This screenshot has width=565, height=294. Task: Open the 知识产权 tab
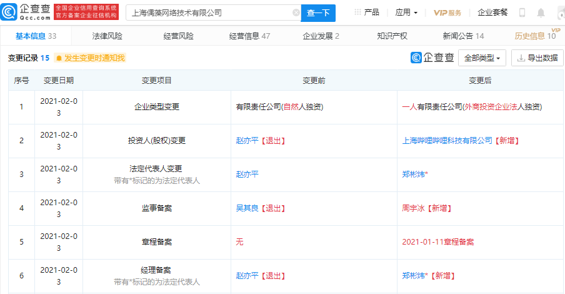click(392, 36)
